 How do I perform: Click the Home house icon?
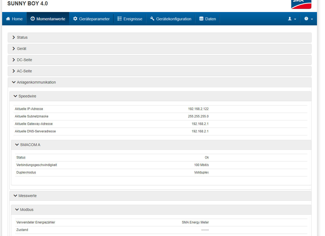(x=8, y=19)
